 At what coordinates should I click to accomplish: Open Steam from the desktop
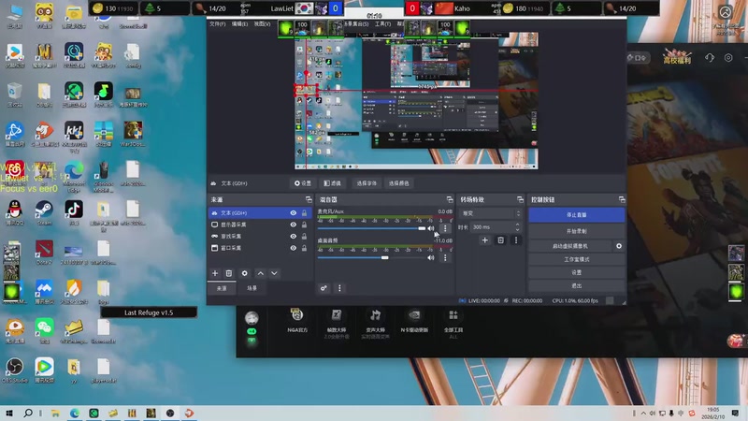pos(44,213)
